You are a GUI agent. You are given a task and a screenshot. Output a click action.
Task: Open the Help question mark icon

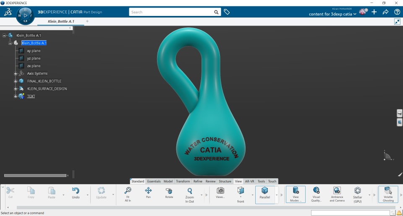(x=397, y=12)
